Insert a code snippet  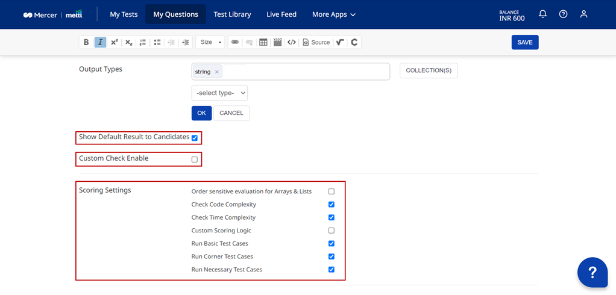[x=292, y=42]
